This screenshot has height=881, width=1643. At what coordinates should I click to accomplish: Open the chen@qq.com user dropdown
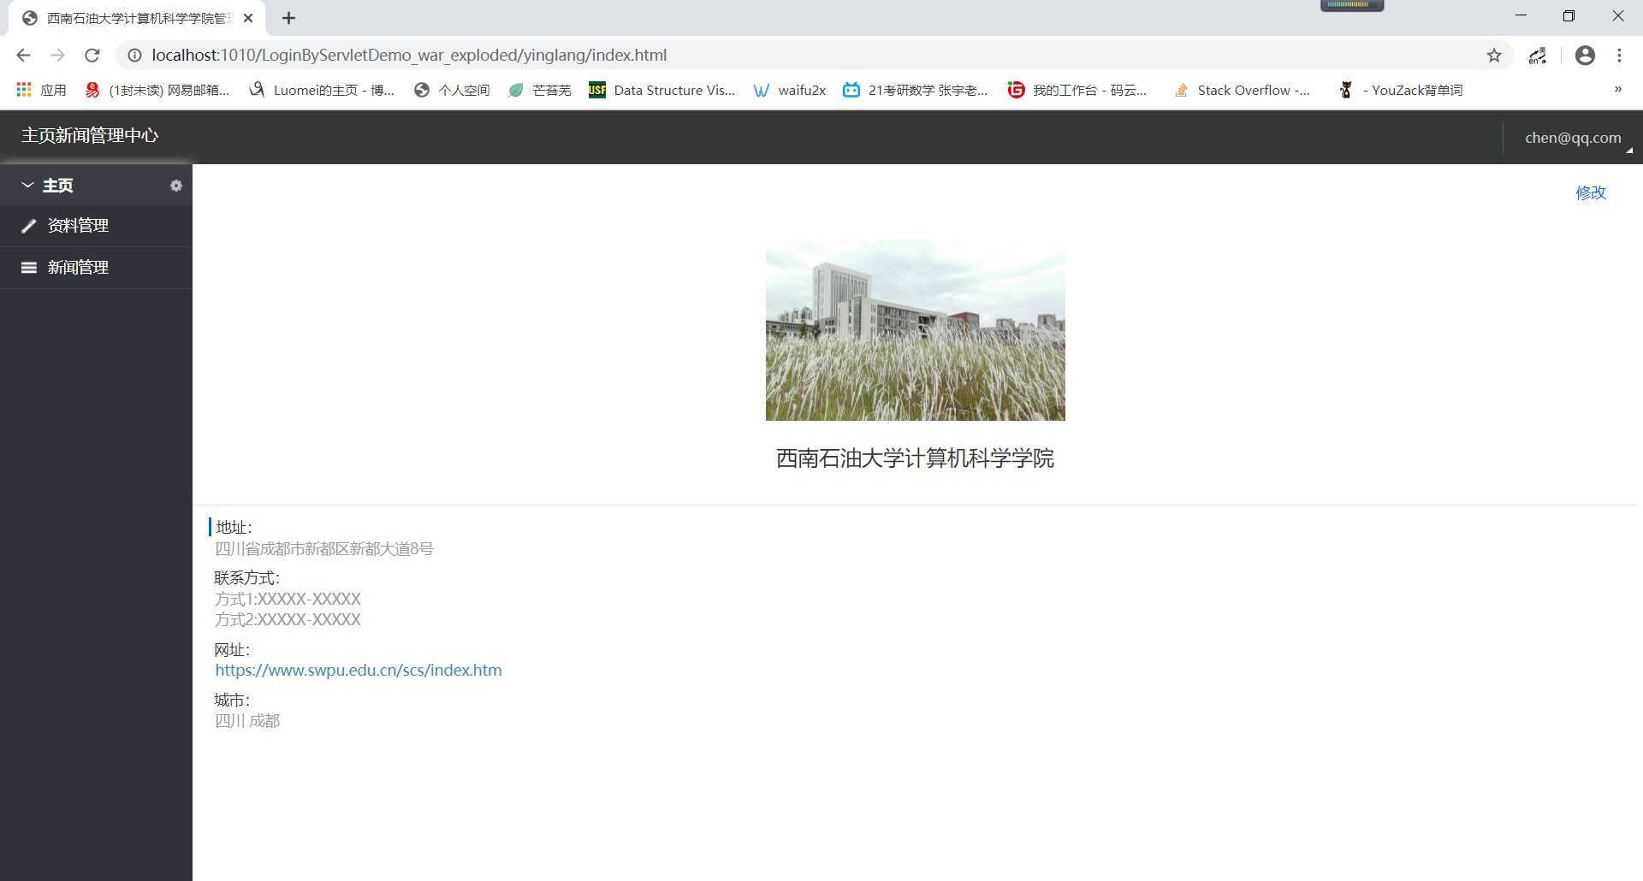tap(1573, 138)
